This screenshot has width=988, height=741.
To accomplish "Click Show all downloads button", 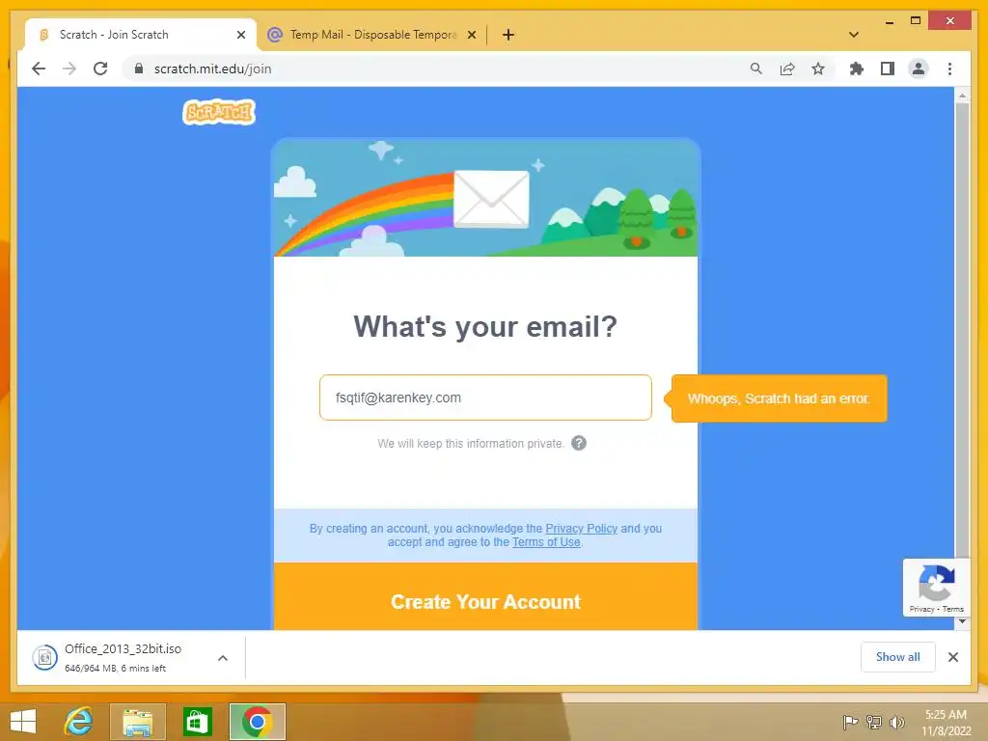I will tap(898, 657).
